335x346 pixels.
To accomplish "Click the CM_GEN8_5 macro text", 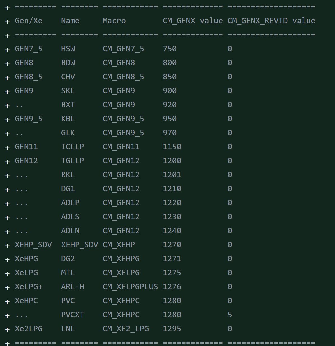I will [123, 77].
